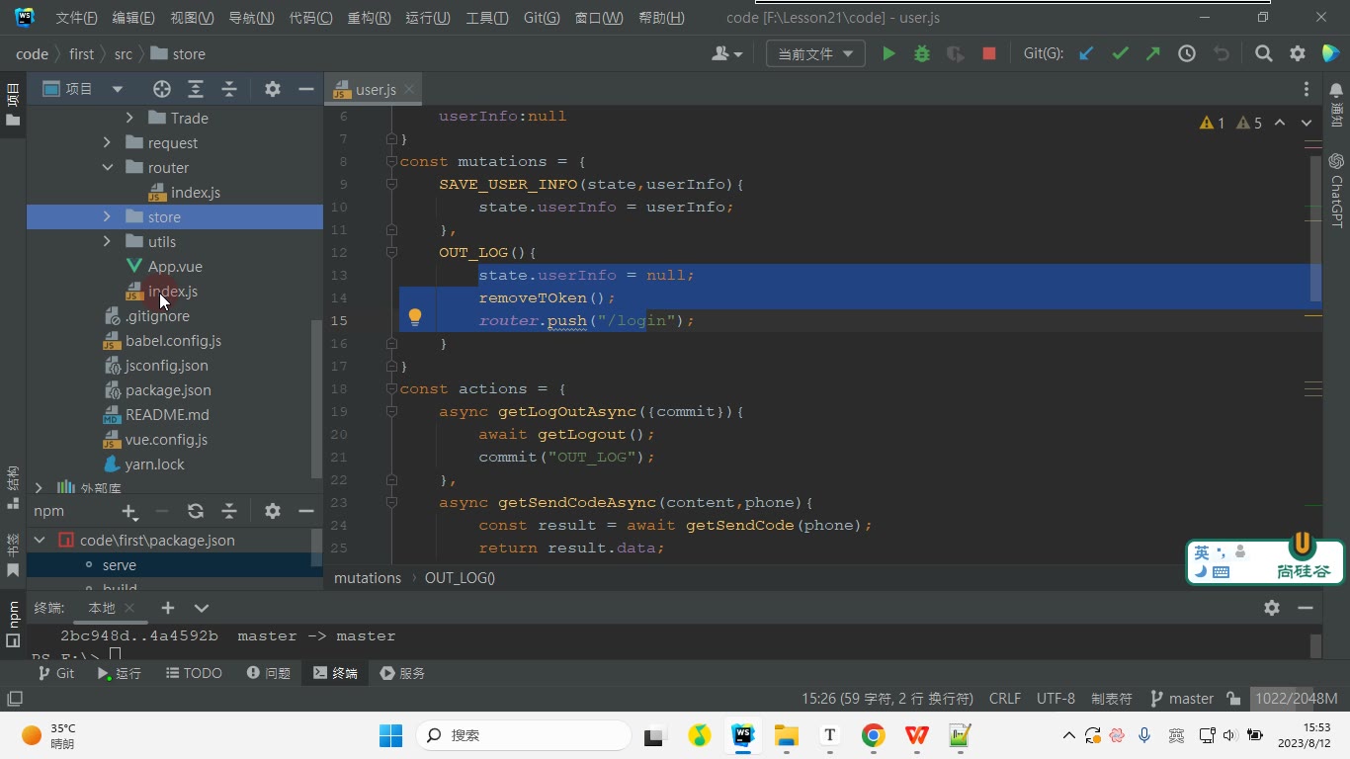Commit changes with green checkmark icon
Viewport: 1350px width, 759px height.
click(1120, 54)
